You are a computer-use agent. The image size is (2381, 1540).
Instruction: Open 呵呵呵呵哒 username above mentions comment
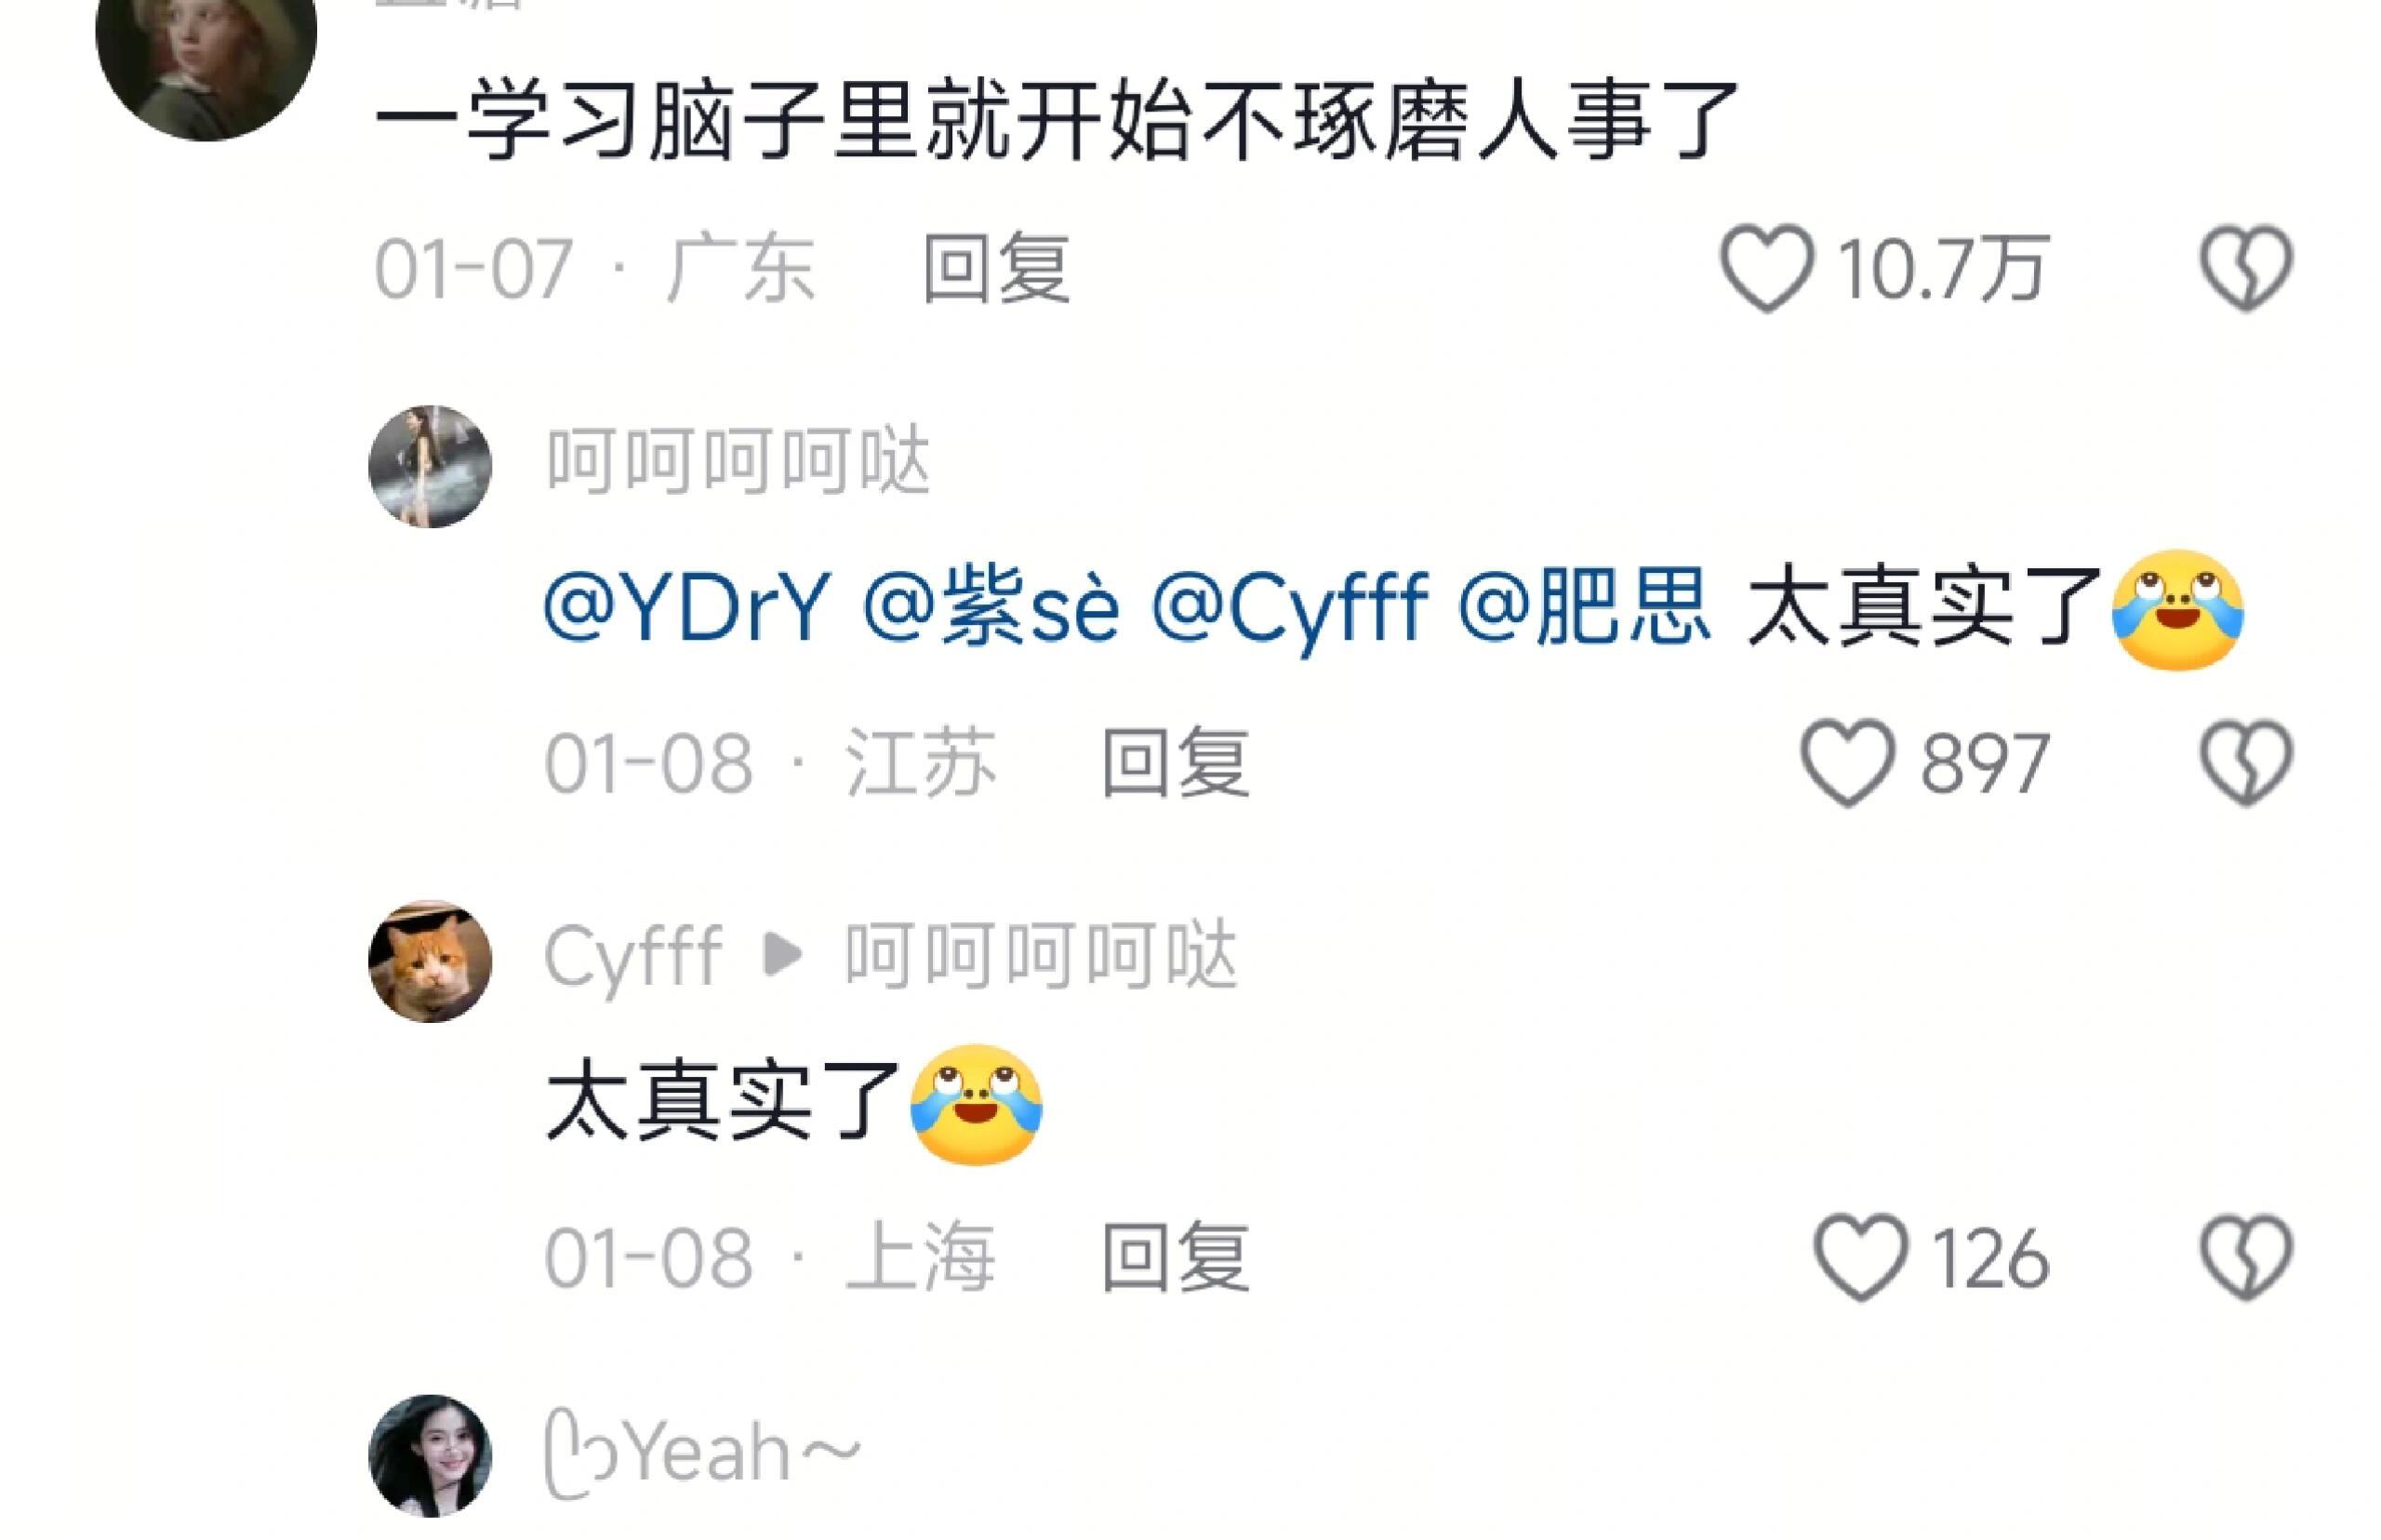(738, 462)
